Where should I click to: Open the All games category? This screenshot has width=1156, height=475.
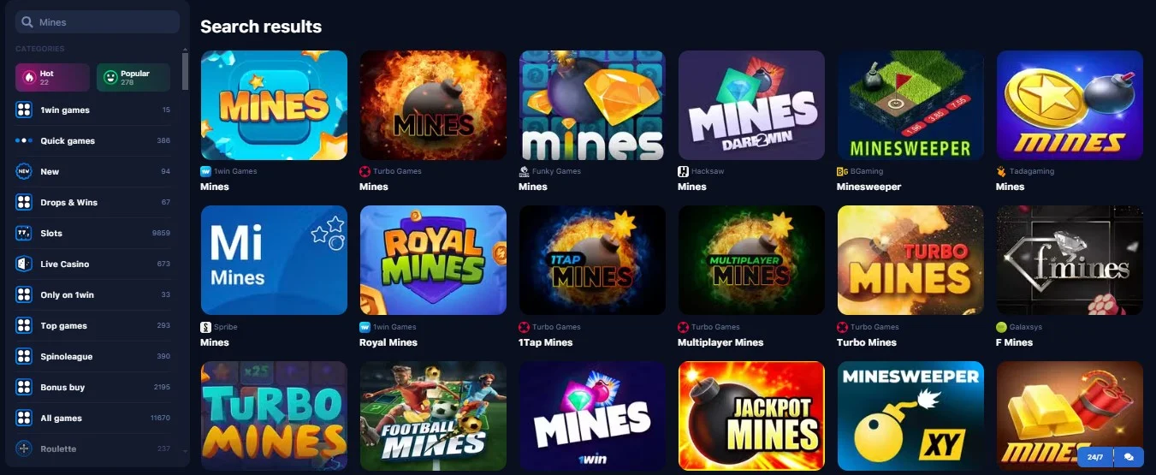click(x=93, y=418)
